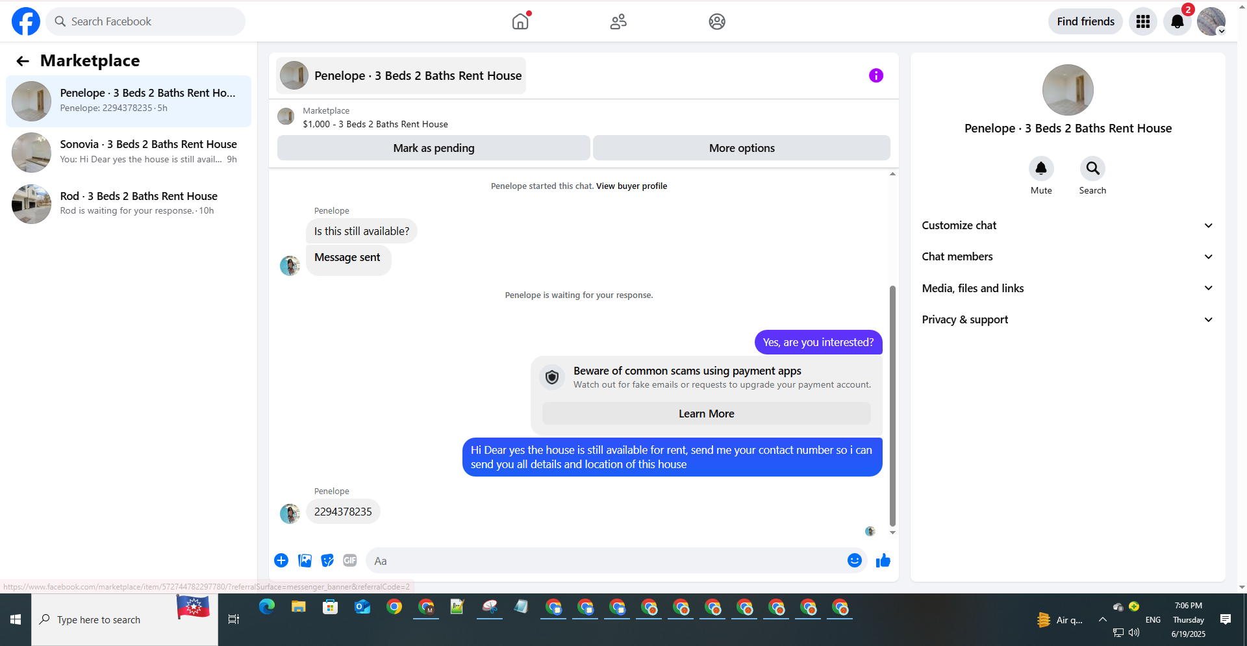Open the Sonovia conversation
The image size is (1247, 646).
point(129,152)
